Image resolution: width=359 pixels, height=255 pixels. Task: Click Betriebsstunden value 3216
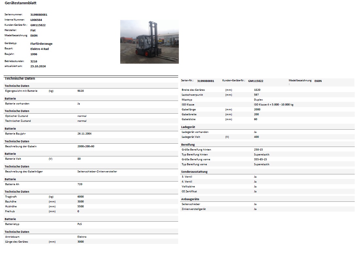[34, 61]
